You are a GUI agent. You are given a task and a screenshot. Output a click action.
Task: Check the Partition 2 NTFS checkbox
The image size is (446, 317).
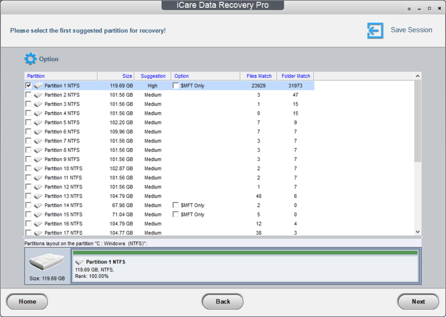click(x=28, y=94)
